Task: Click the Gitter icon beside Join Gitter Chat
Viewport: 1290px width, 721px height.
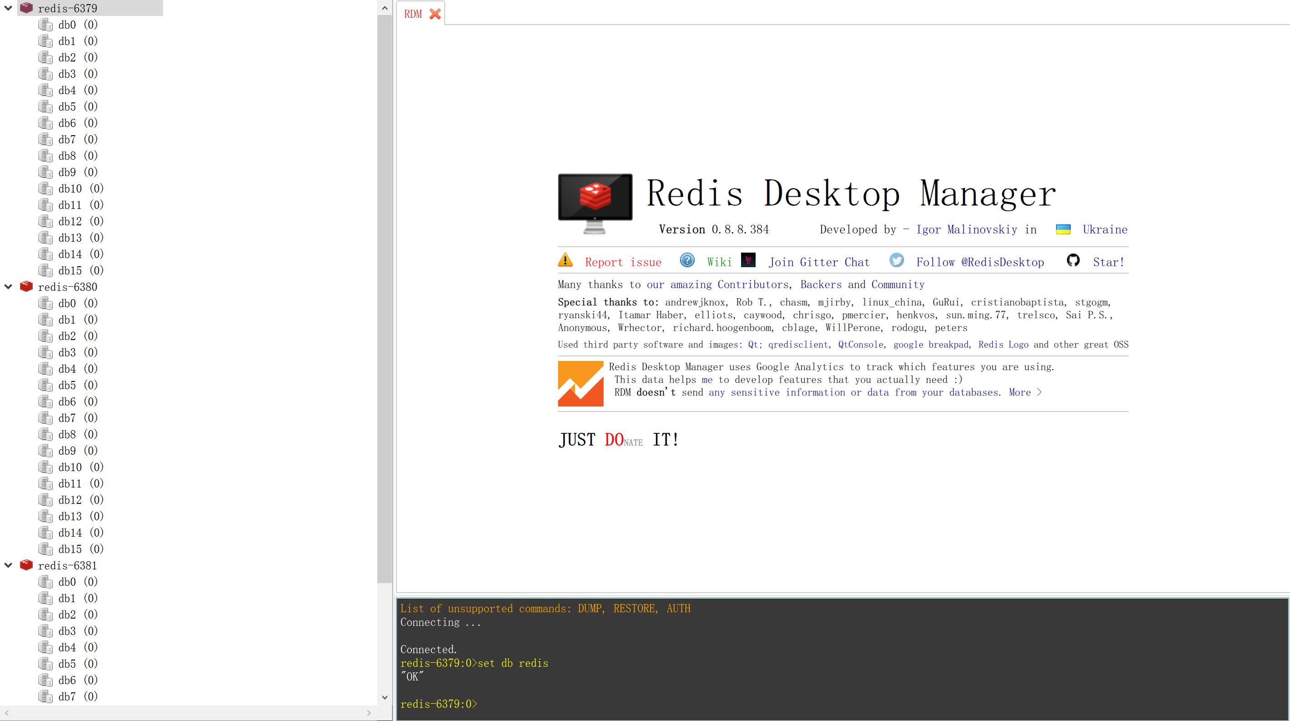Action: 748,260
